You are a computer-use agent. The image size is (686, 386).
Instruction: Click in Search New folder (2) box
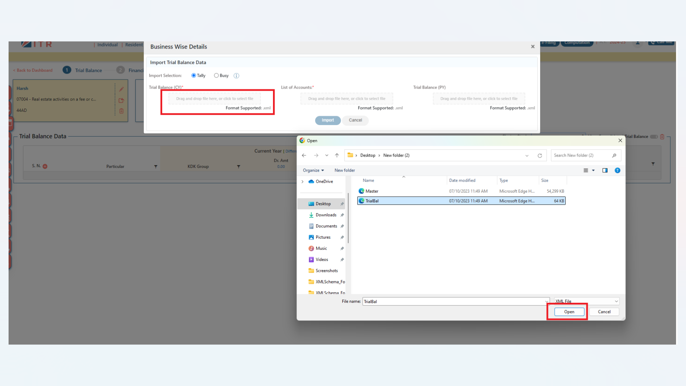[x=586, y=155]
